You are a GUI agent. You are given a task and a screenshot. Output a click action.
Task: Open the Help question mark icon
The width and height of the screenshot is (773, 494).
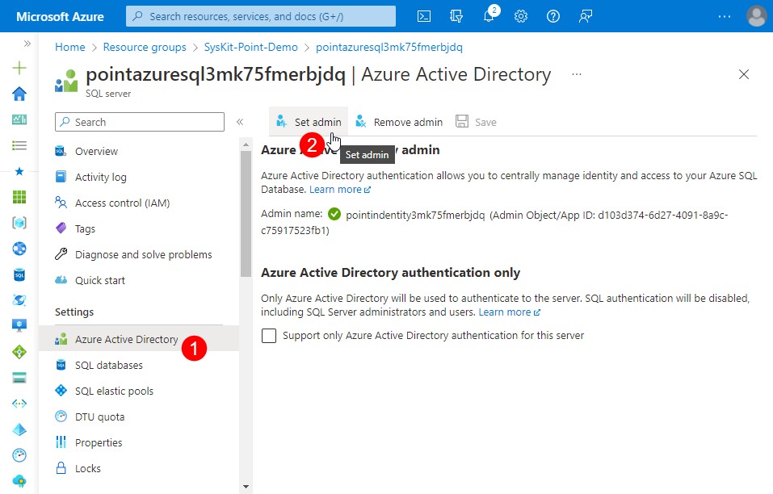pyautogui.click(x=552, y=15)
